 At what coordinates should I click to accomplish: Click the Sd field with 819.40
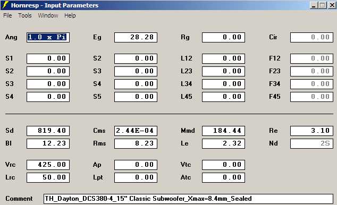(48, 131)
